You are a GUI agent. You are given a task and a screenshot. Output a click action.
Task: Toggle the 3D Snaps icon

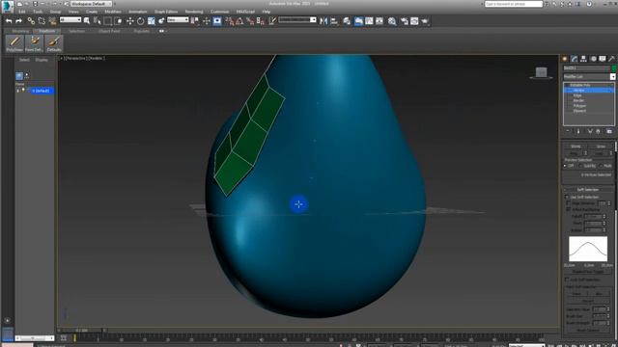click(229, 21)
